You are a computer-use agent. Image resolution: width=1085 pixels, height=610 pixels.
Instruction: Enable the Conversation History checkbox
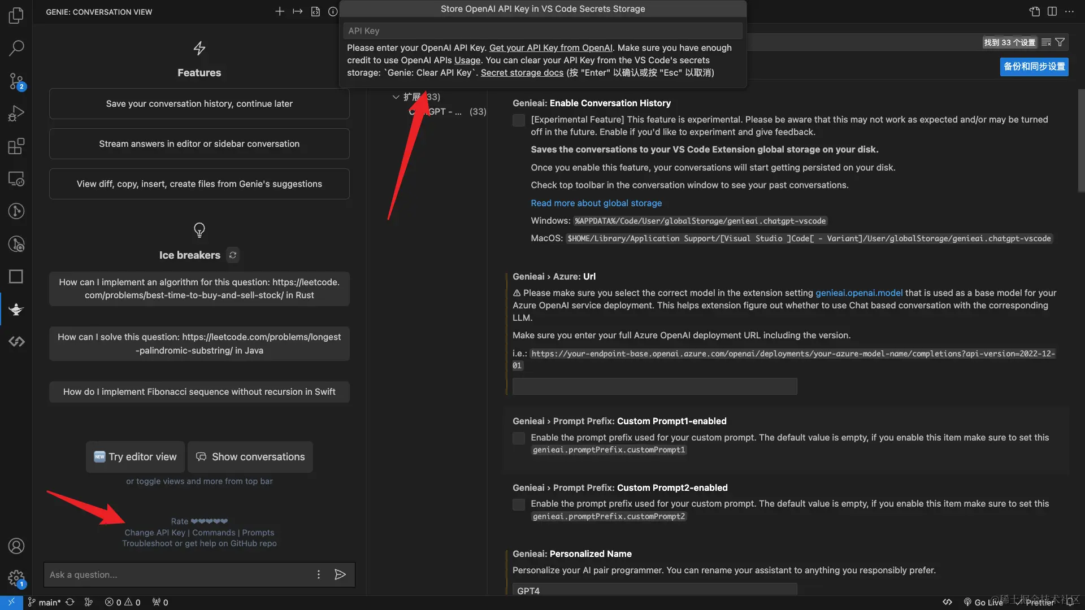pos(519,120)
